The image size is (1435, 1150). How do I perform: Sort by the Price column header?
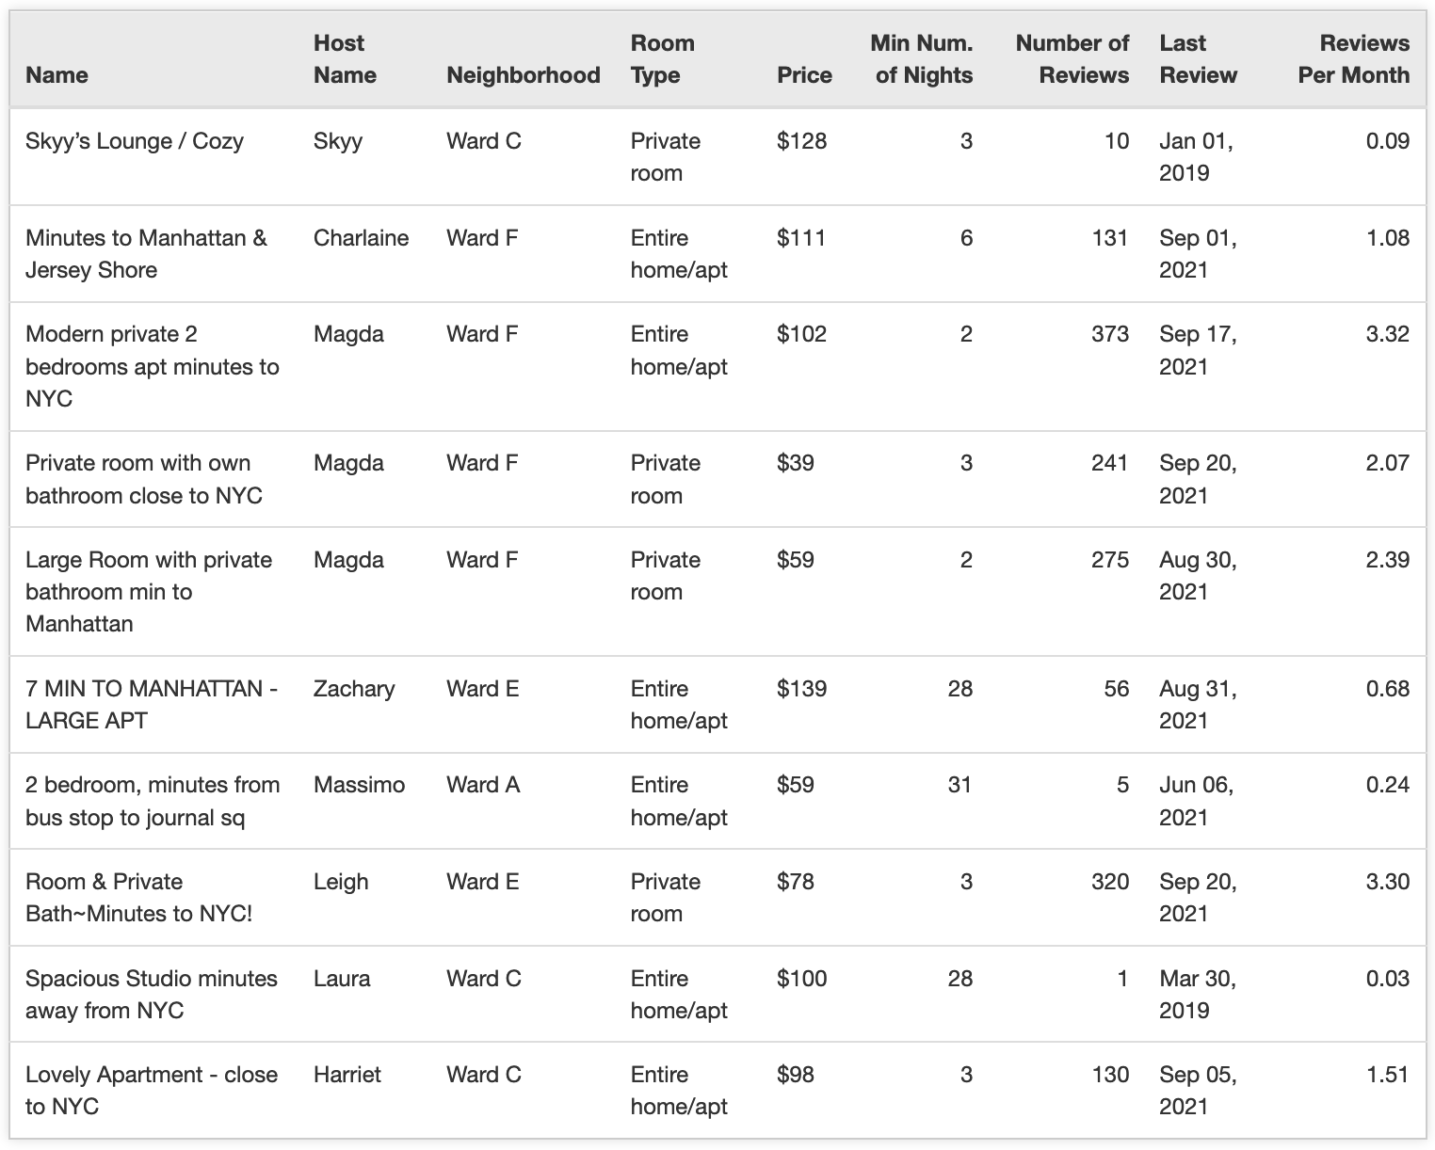[804, 75]
